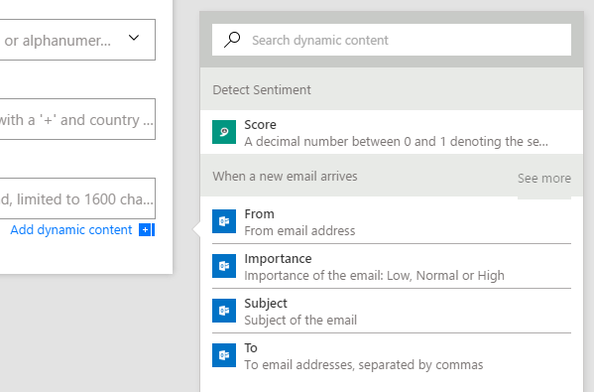Insert the To dynamic value

(392, 356)
